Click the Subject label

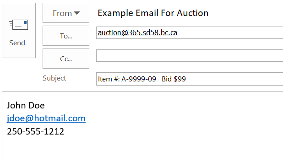coord(54,78)
